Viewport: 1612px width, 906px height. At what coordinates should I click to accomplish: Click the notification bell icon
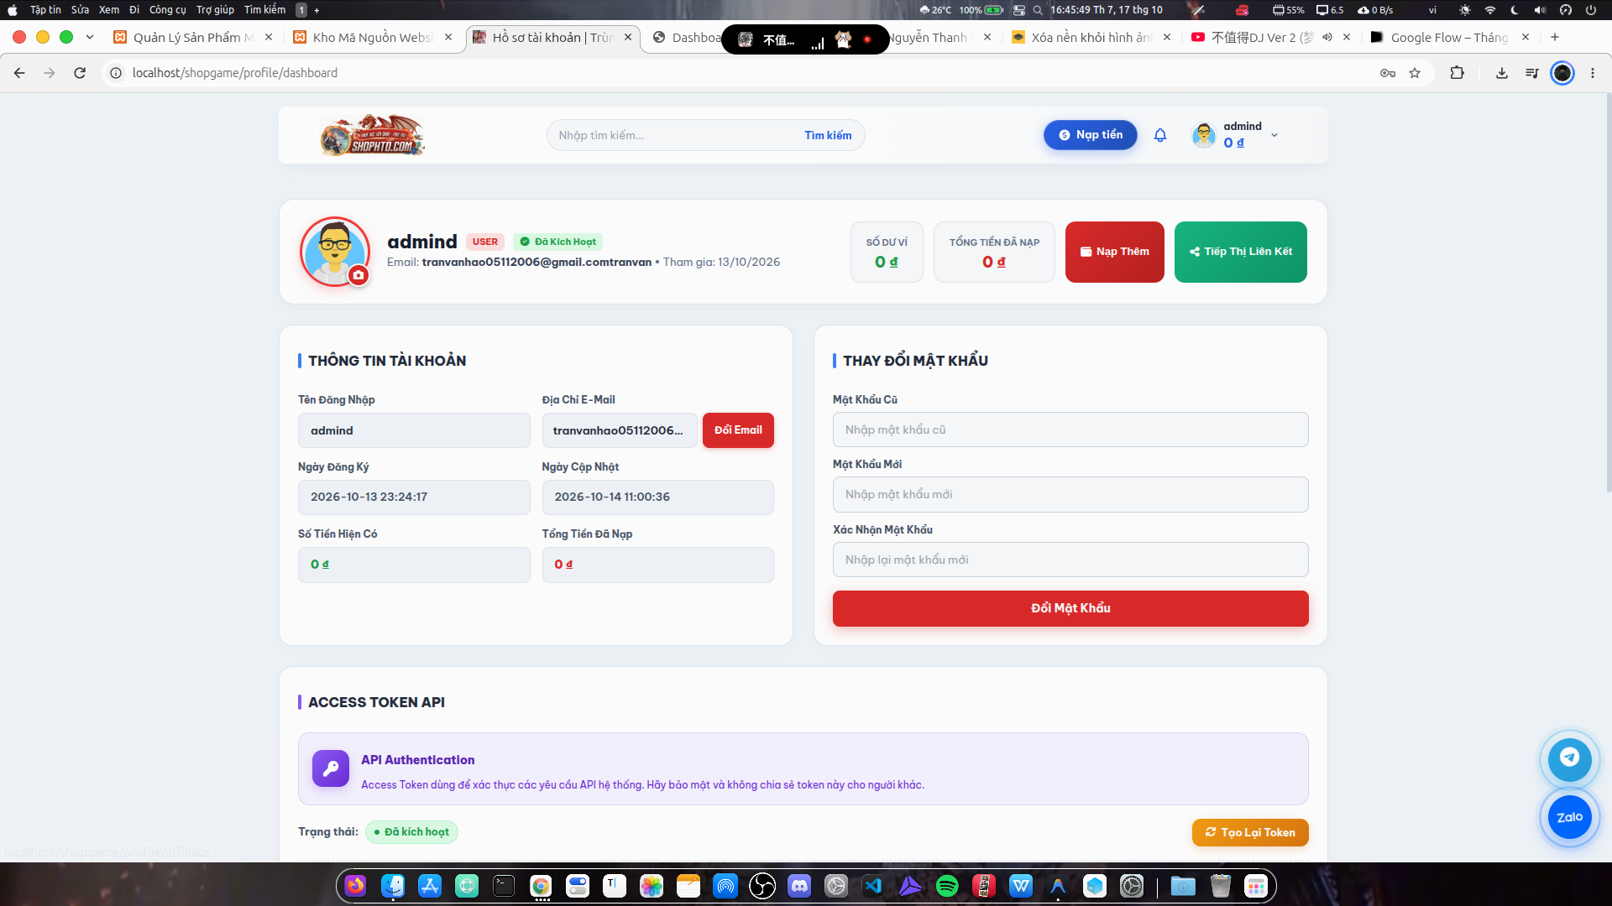click(x=1160, y=135)
